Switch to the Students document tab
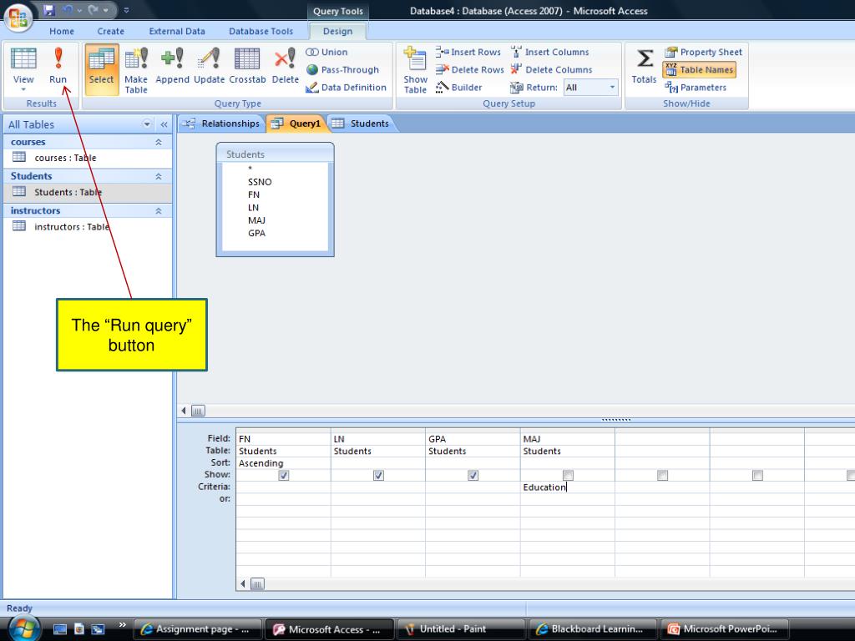Viewport: 855px width, 641px height. click(361, 124)
